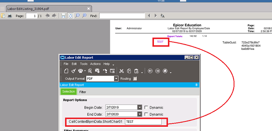
Task: Click the Paste clipboard icon
Action: click(136, 71)
